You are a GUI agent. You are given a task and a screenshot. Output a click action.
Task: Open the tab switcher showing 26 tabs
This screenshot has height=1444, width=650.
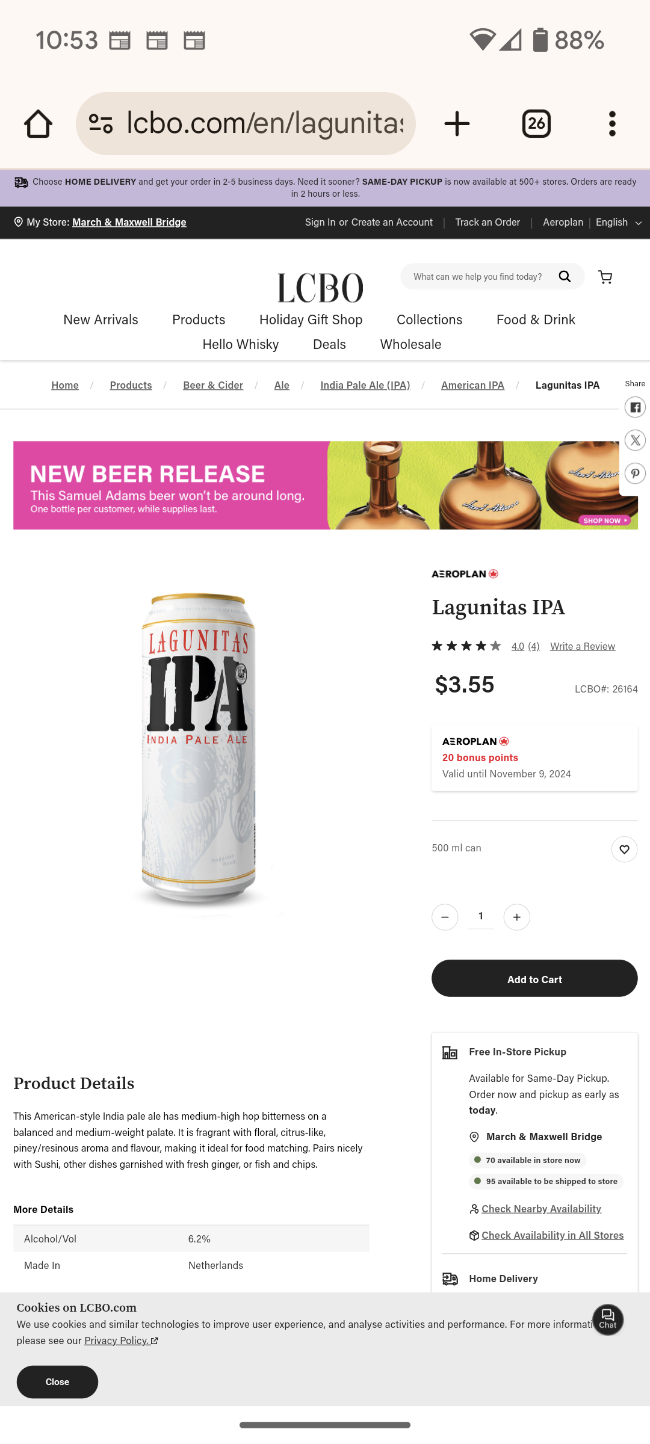click(536, 123)
